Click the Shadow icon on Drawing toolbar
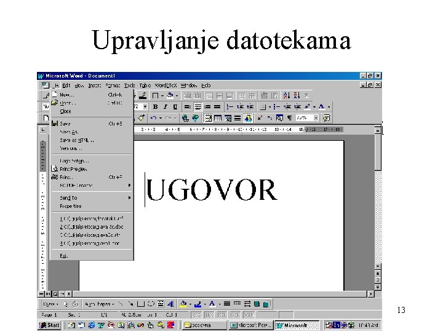 tap(257, 304)
